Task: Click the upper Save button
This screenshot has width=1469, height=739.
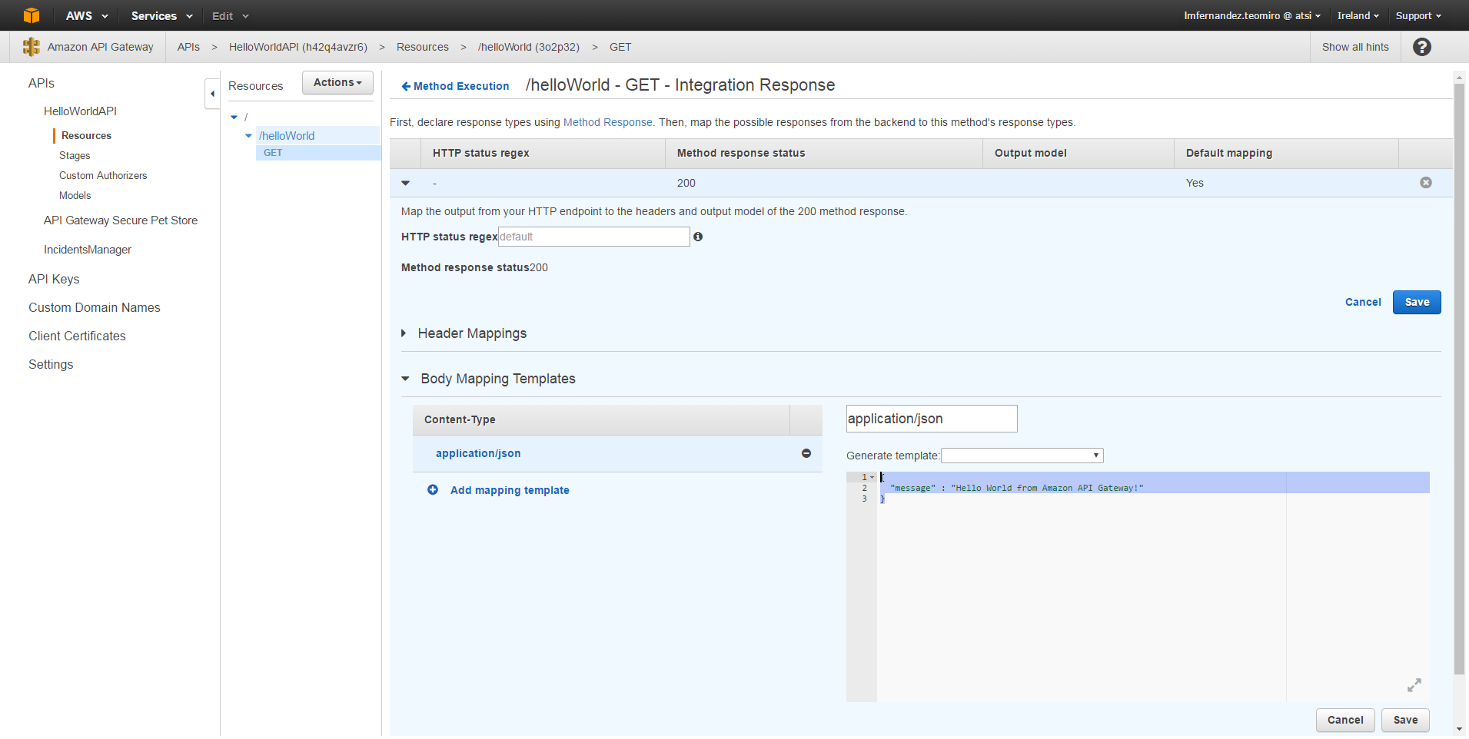Action: [x=1417, y=302]
